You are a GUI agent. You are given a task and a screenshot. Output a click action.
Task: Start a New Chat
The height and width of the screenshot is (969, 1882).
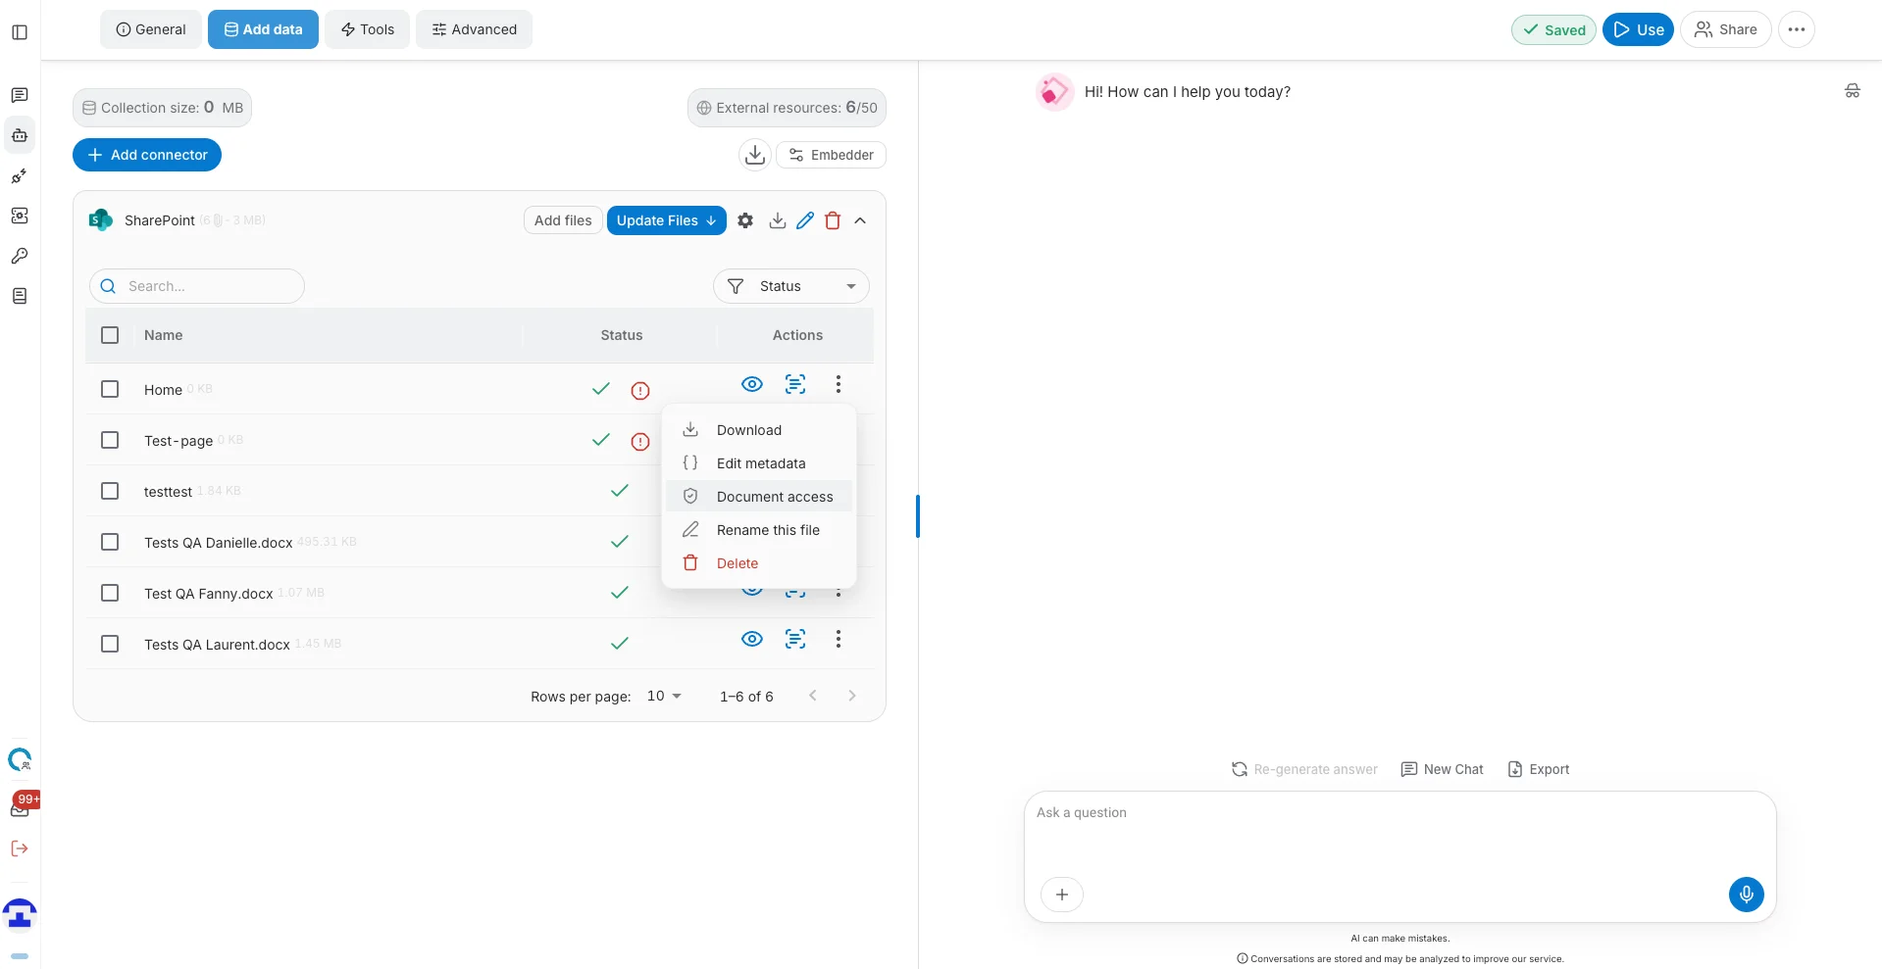click(1443, 769)
